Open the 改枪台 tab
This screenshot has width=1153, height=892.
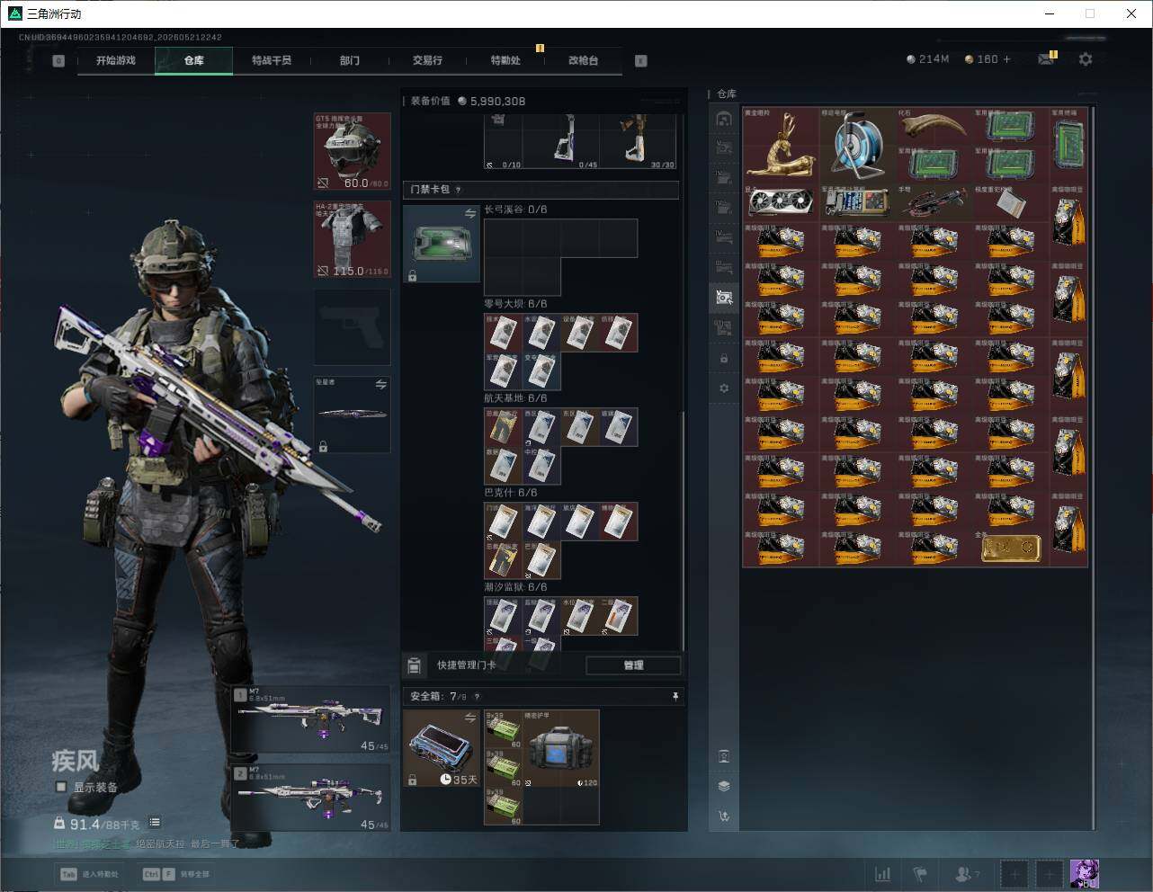[583, 60]
